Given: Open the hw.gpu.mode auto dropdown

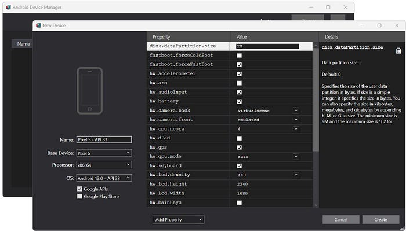Looking at the screenshot, I should 296,157.
